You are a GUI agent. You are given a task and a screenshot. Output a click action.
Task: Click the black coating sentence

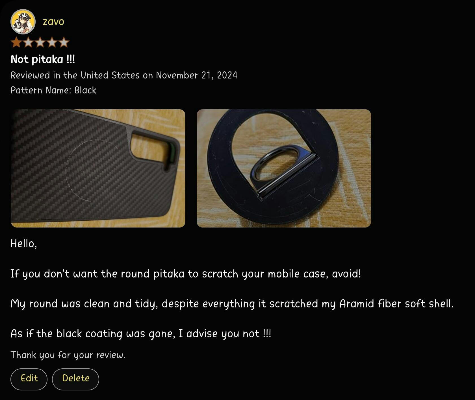(141, 334)
